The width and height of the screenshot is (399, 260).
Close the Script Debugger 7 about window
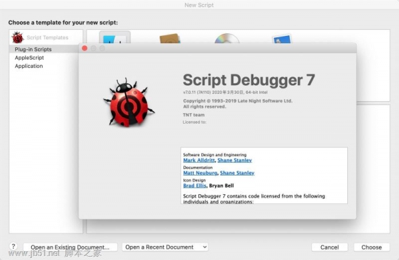click(x=84, y=49)
